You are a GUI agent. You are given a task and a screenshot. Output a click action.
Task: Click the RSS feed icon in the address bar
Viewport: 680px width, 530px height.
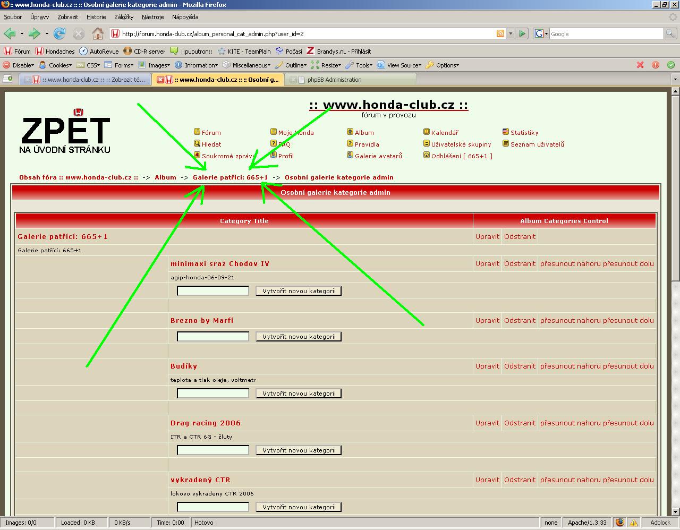500,34
